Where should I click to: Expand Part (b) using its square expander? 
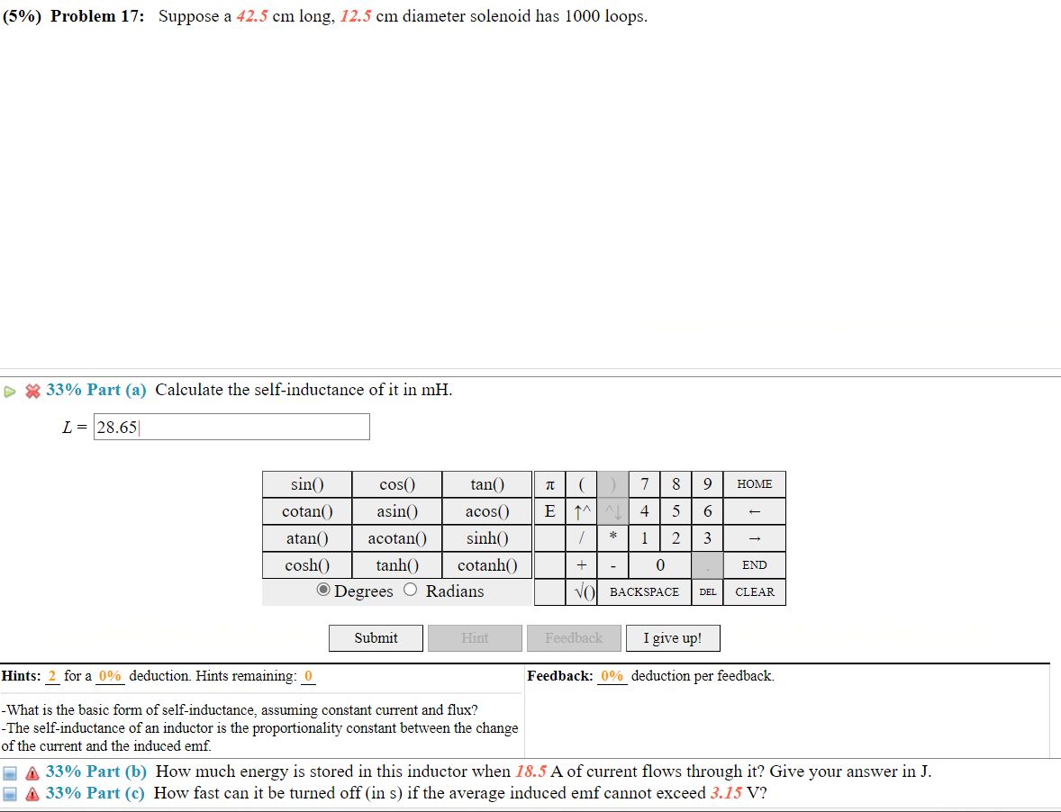[10, 771]
